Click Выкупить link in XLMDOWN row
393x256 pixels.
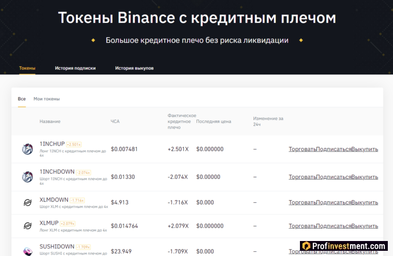pos(365,202)
